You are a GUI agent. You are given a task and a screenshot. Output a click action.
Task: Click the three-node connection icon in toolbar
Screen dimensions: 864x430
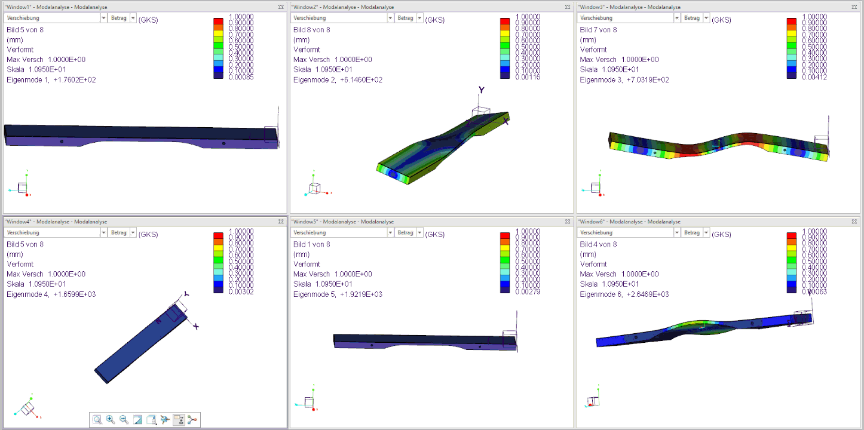tap(192, 420)
